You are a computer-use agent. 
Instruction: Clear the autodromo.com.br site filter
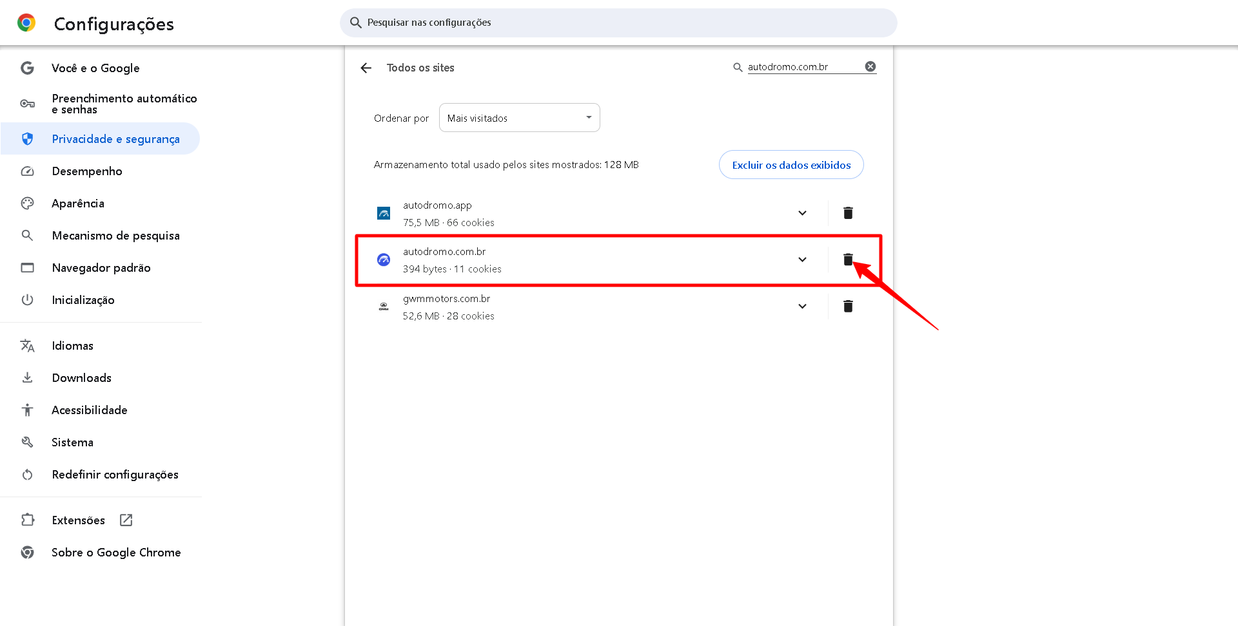click(870, 66)
